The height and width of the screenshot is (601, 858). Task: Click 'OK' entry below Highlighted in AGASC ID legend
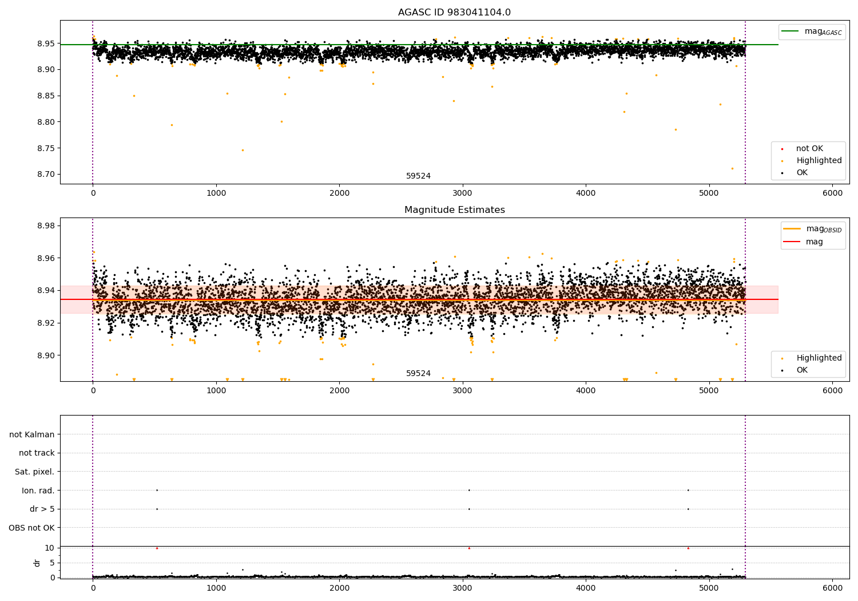click(802, 173)
